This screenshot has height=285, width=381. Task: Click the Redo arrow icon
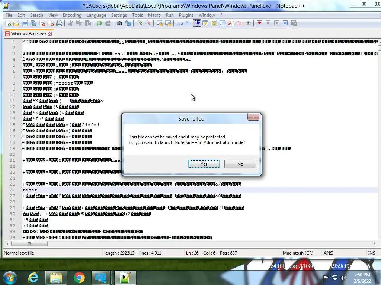tap(108, 23)
